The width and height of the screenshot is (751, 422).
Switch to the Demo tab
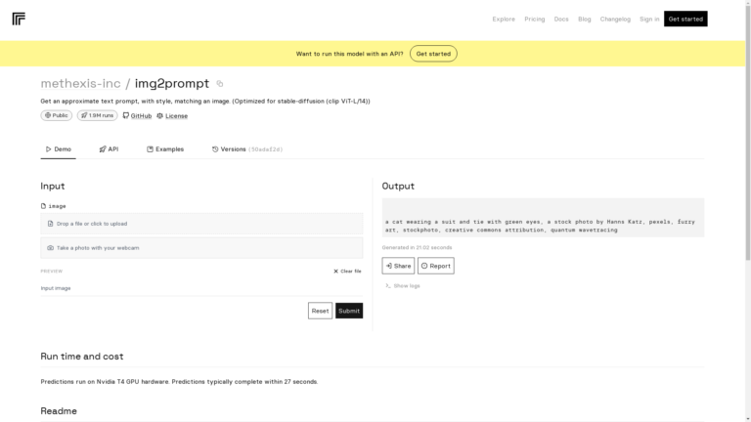pyautogui.click(x=59, y=149)
